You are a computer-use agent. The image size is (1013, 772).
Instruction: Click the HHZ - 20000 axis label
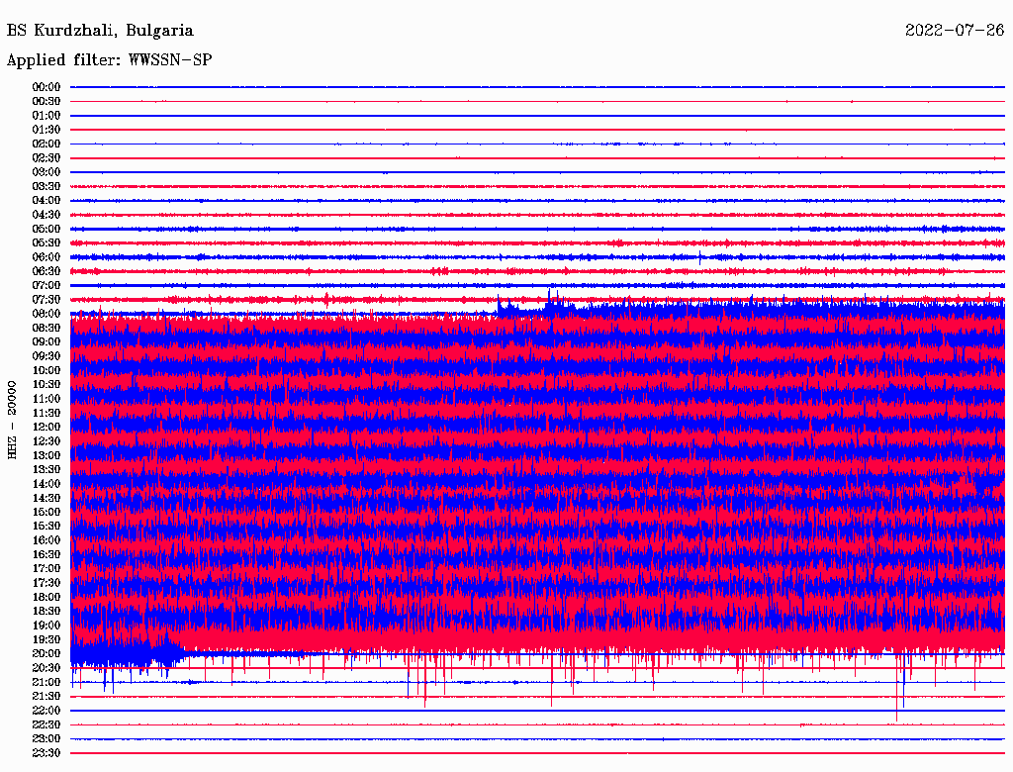pos(12,420)
